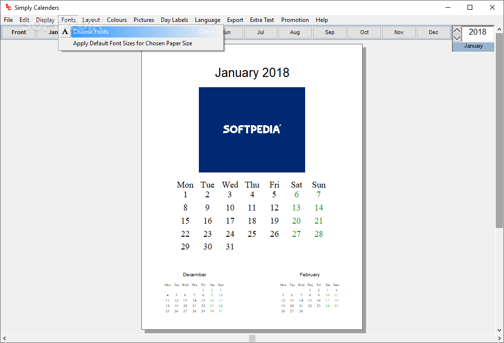This screenshot has height=343, width=504.
Task: Close the open Fonts menu
Action: tap(68, 20)
